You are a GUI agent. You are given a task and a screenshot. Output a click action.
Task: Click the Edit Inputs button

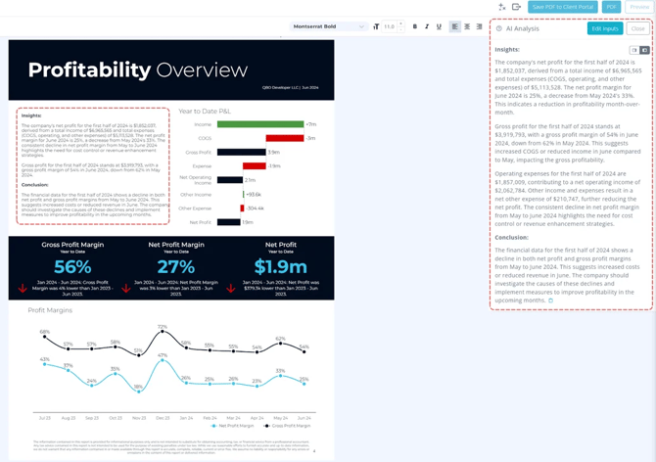(x=605, y=29)
